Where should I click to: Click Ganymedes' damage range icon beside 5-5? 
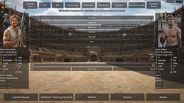tap(16, 66)
